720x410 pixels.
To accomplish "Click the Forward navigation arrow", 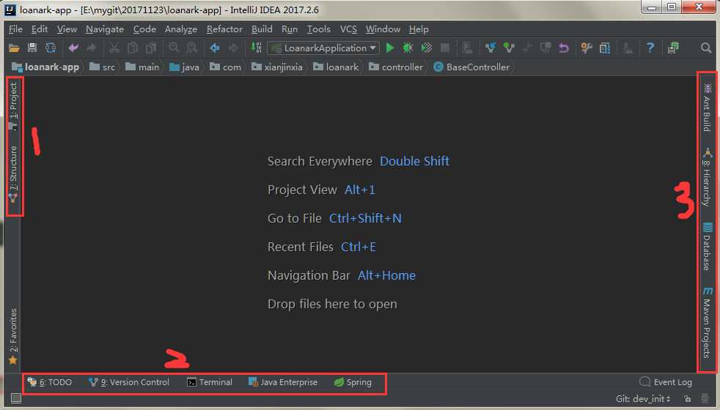I will pyautogui.click(x=233, y=48).
